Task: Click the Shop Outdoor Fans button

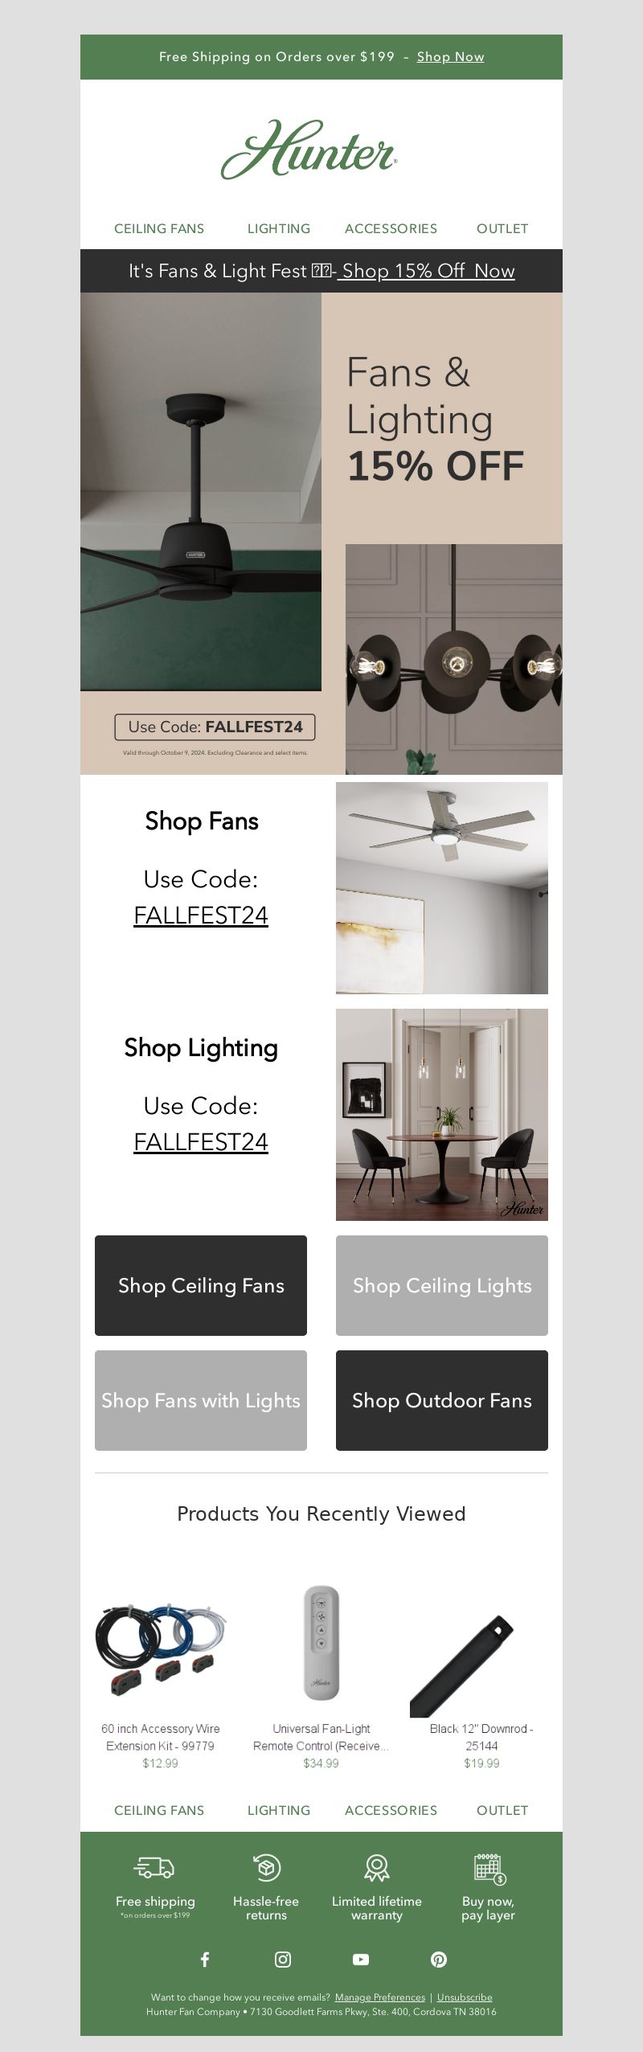Action: [442, 1400]
